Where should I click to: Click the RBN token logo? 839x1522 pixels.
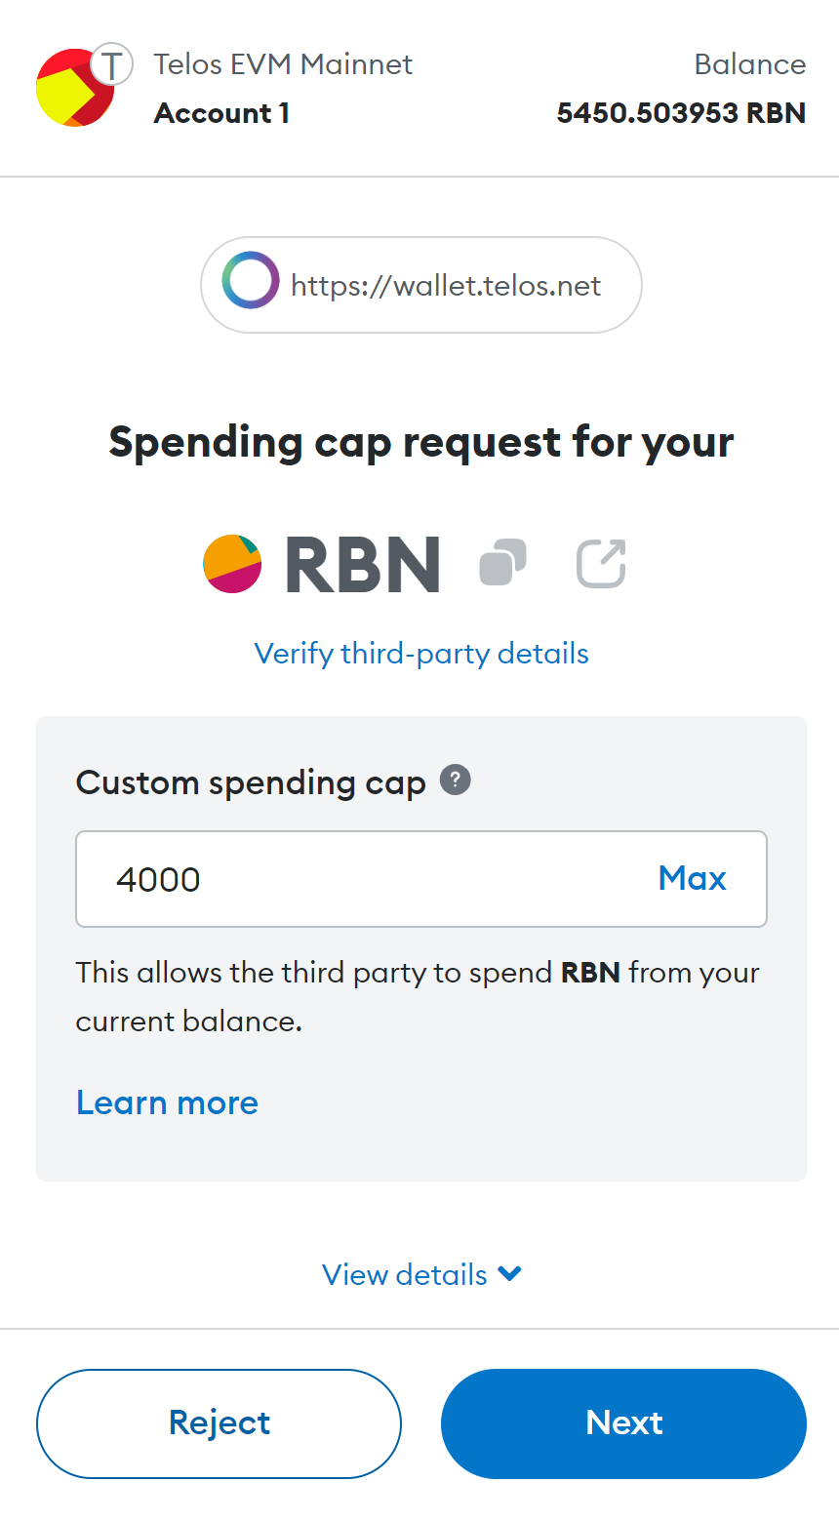click(x=232, y=564)
